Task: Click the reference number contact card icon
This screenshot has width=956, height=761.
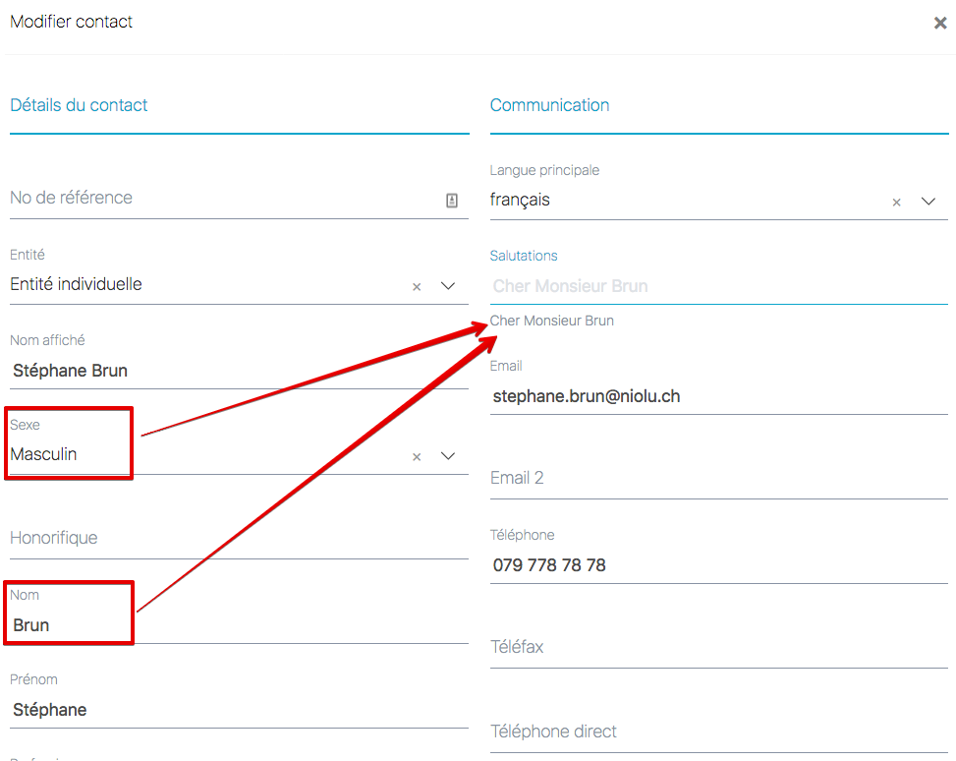Action: (x=452, y=201)
